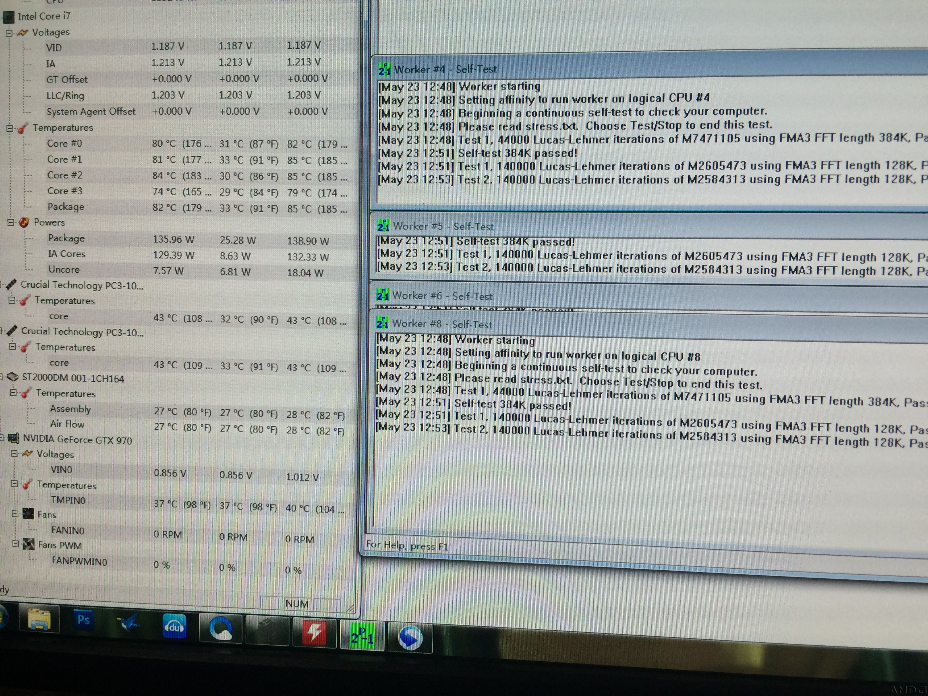Screen dimensions: 928x696
Task: Collapse ST2000DM Temperatures node
Action: click(13, 393)
